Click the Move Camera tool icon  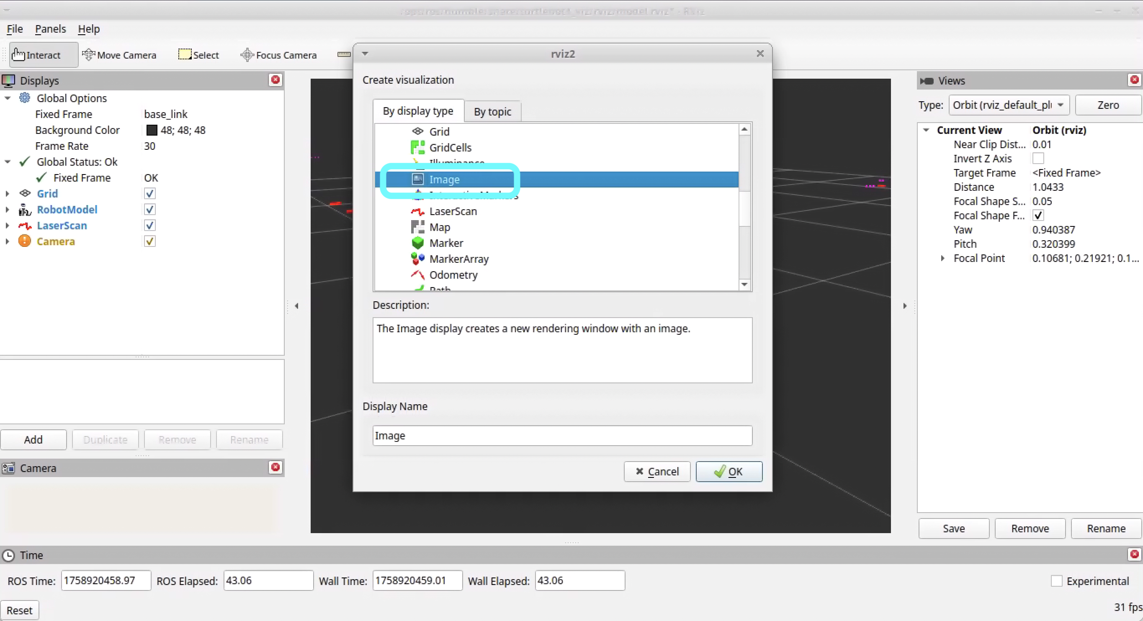point(88,54)
